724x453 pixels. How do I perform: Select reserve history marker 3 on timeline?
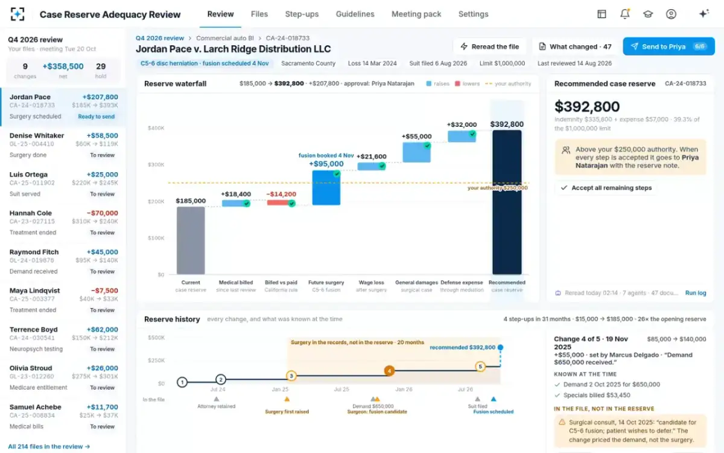291,376
